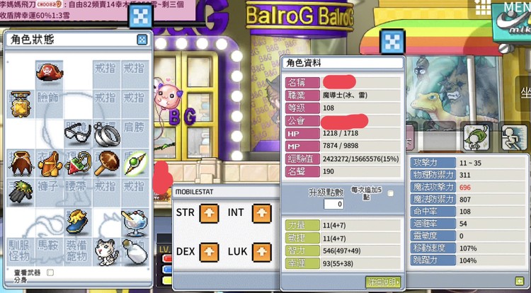Click the blue expand button above 角色資料

393,42
